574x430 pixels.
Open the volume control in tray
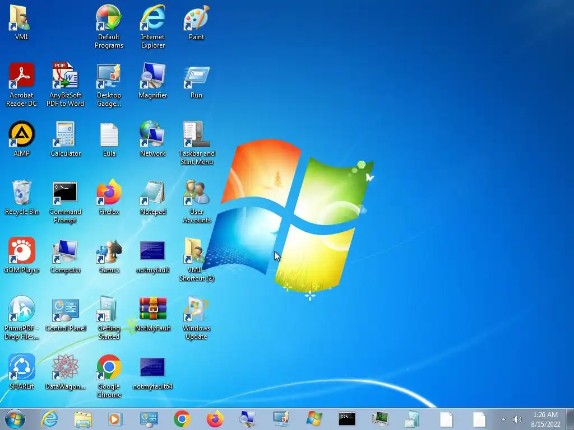pyautogui.click(x=517, y=419)
